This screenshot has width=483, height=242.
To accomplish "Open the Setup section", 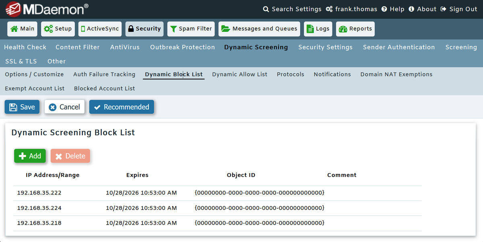I will [x=58, y=29].
